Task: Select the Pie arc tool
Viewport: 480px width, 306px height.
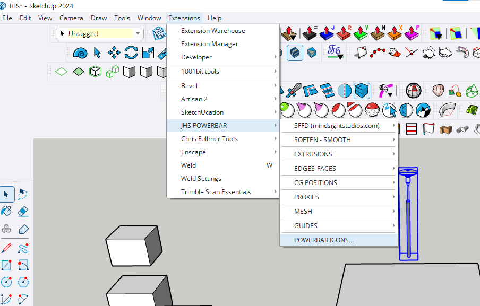Action: [x=23, y=299]
